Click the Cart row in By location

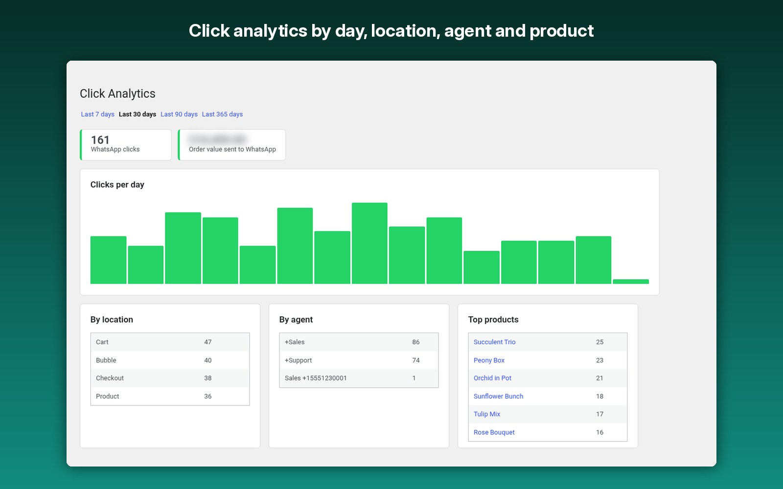click(170, 342)
